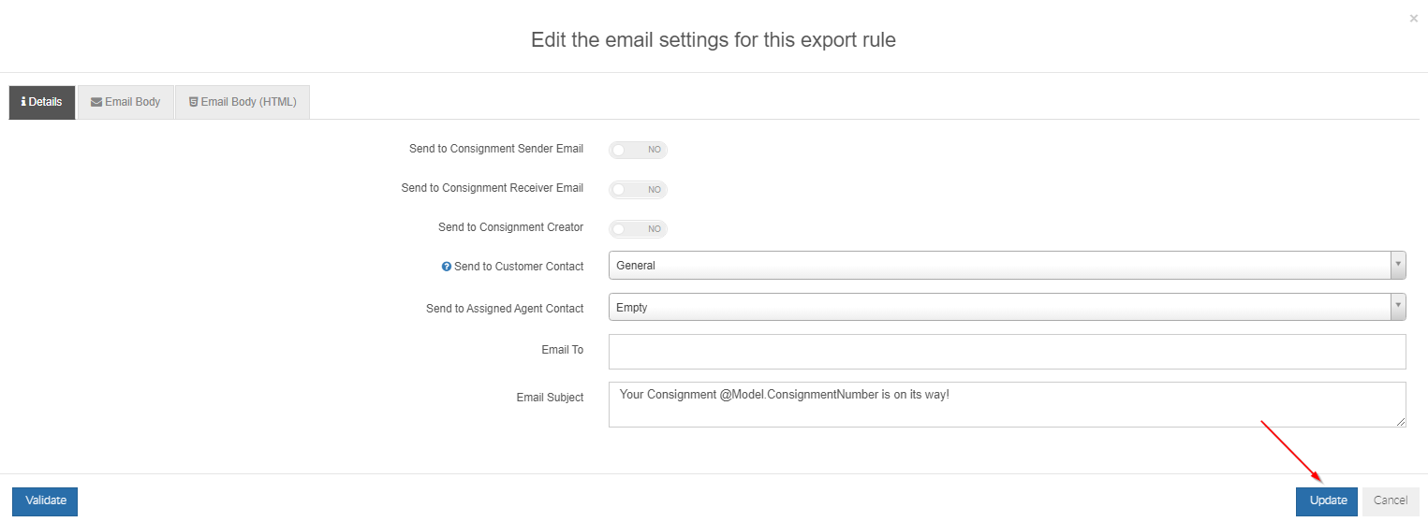This screenshot has height=522, width=1428.
Task: Toggle Send to Consignment Sender Email switch
Action: (638, 150)
